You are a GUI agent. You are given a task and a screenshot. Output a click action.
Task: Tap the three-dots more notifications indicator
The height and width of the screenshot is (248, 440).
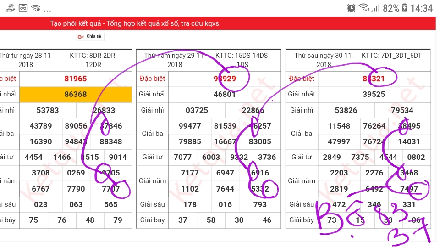tap(47, 10)
